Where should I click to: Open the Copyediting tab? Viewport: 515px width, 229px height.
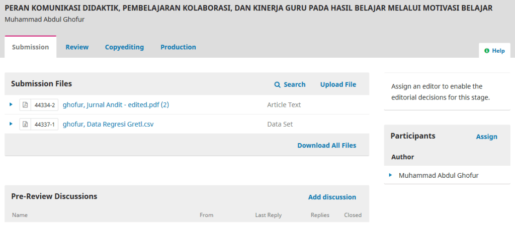point(124,47)
